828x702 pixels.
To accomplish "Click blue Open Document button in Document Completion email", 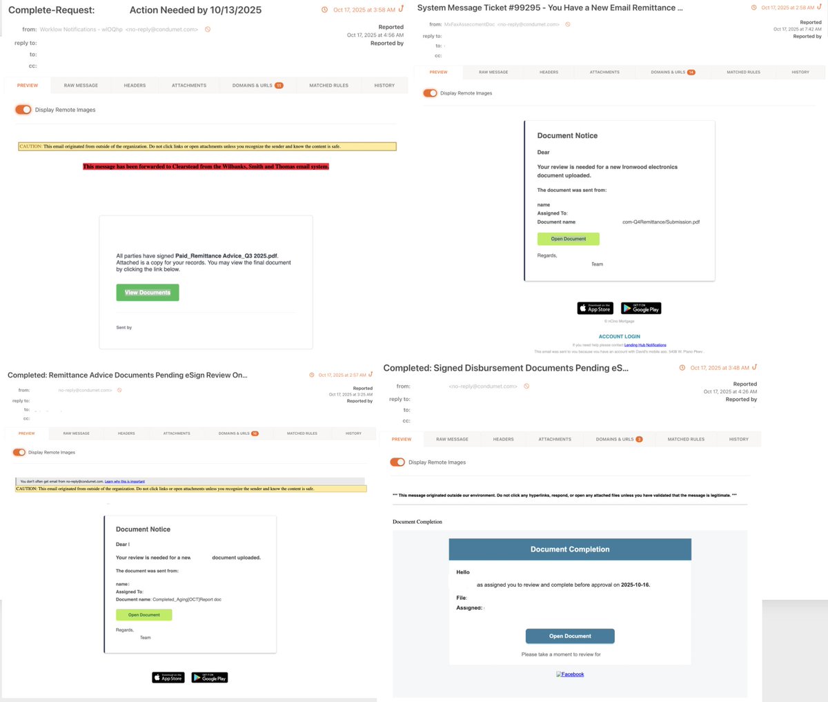I will (x=570, y=636).
